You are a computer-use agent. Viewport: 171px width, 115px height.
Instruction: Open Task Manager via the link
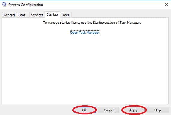pos(85,33)
